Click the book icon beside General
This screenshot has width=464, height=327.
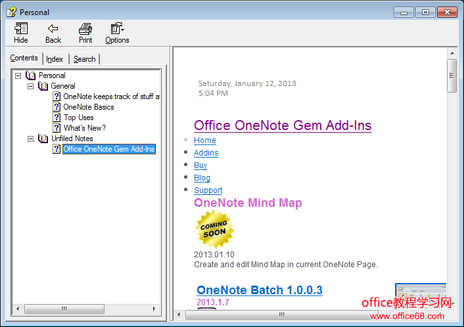point(43,86)
